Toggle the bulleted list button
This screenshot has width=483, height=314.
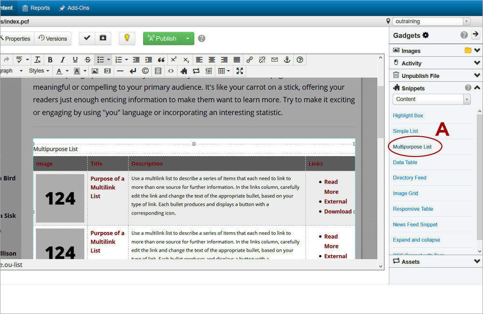tap(100, 60)
